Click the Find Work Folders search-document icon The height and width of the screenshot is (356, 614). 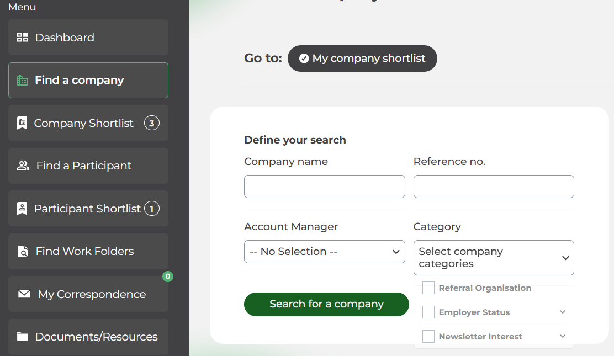pos(23,252)
